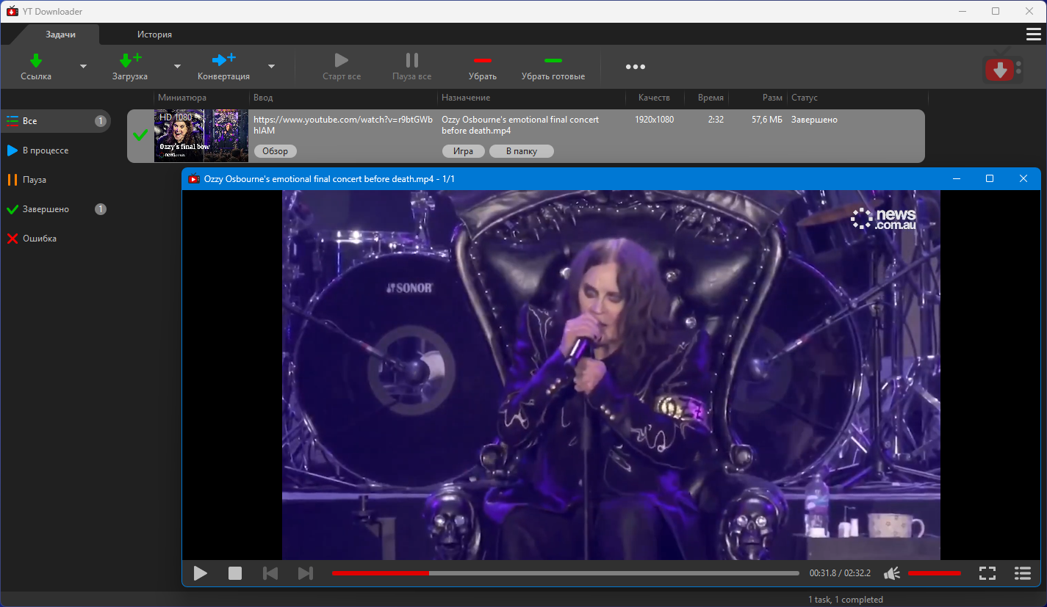Mute the player with speaker icon
This screenshot has width=1047, height=607.
point(892,573)
